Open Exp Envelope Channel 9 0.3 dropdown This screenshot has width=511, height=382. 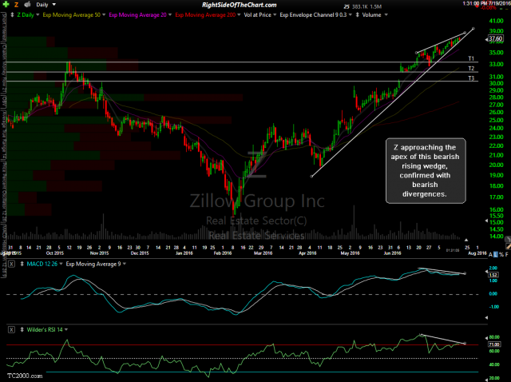click(351, 14)
